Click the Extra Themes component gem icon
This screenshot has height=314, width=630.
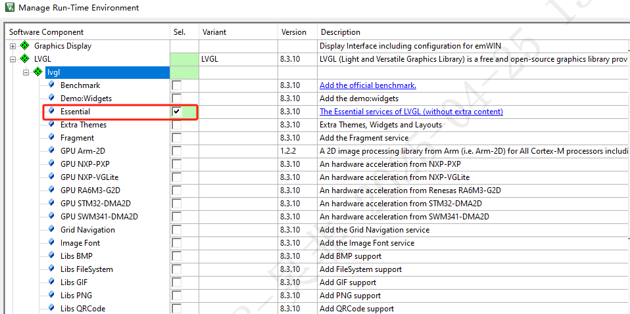pyautogui.click(x=51, y=124)
